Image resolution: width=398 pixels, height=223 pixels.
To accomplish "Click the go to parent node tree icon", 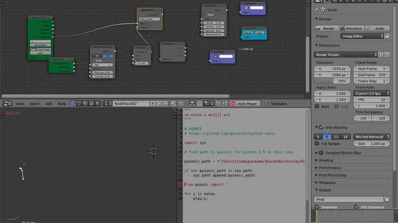I will [180, 103].
